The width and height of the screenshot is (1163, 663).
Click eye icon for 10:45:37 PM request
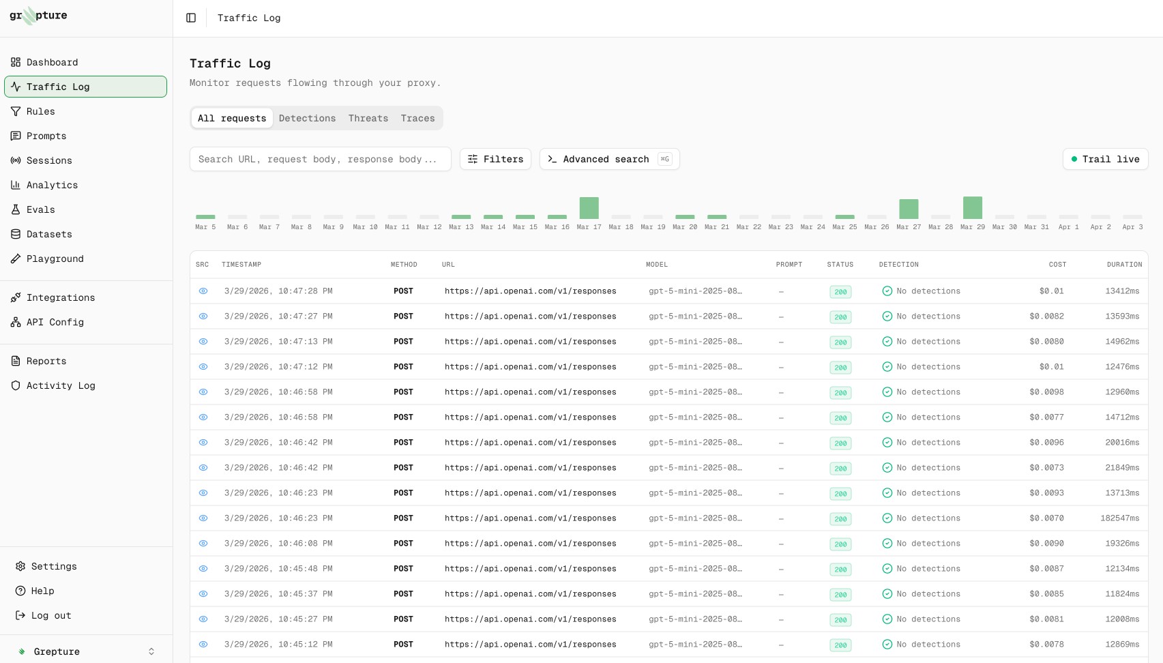[203, 594]
